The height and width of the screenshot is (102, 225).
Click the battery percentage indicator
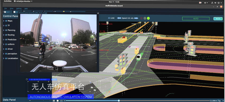pos(218,19)
